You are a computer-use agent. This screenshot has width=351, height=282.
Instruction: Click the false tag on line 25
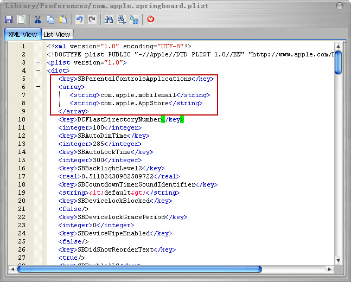pyautogui.click(x=73, y=241)
